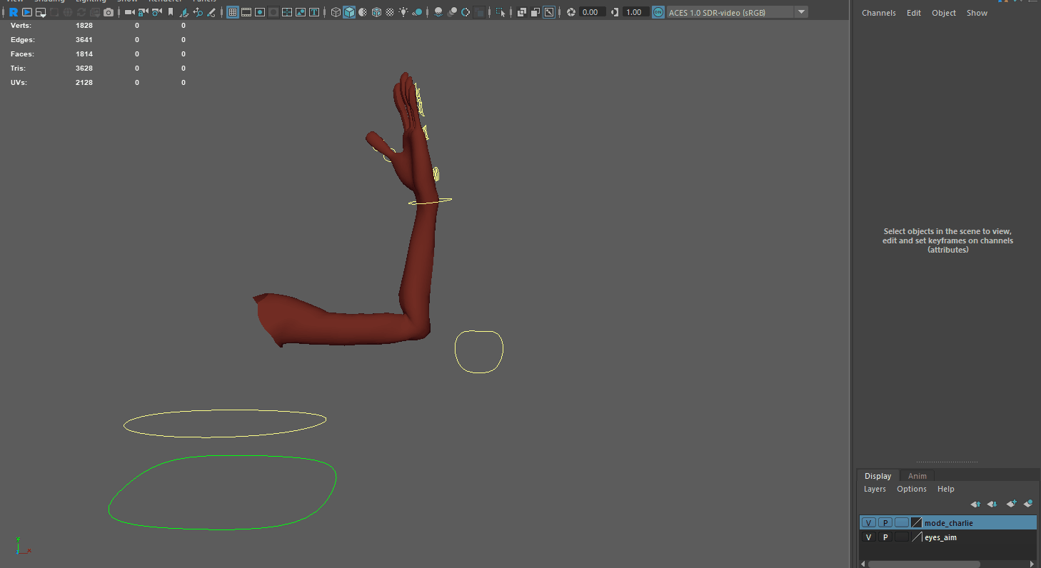Image resolution: width=1041 pixels, height=568 pixels.
Task: Switch to the Anim layer tab
Action: 917,476
